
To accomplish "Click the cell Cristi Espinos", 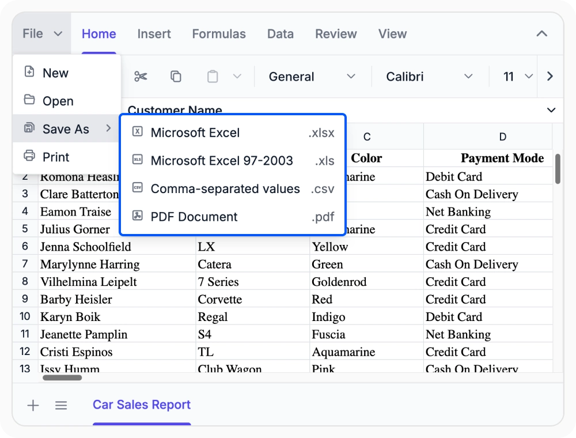I will [117, 352].
